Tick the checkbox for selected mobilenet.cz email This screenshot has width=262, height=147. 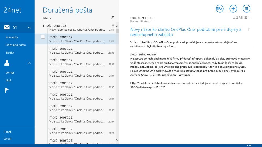[x=43, y=37]
